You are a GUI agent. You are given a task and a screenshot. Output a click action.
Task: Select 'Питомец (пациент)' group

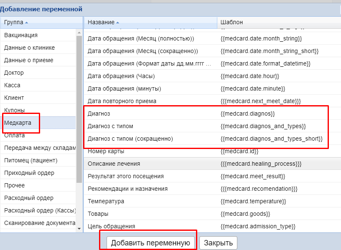pyautogui.click(x=31, y=160)
